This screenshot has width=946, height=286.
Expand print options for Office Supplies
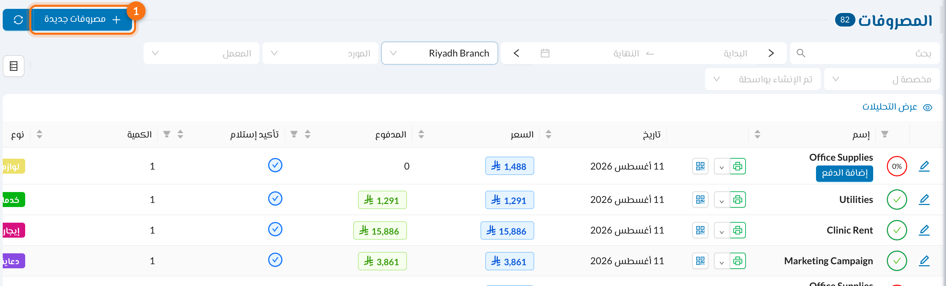point(722,167)
